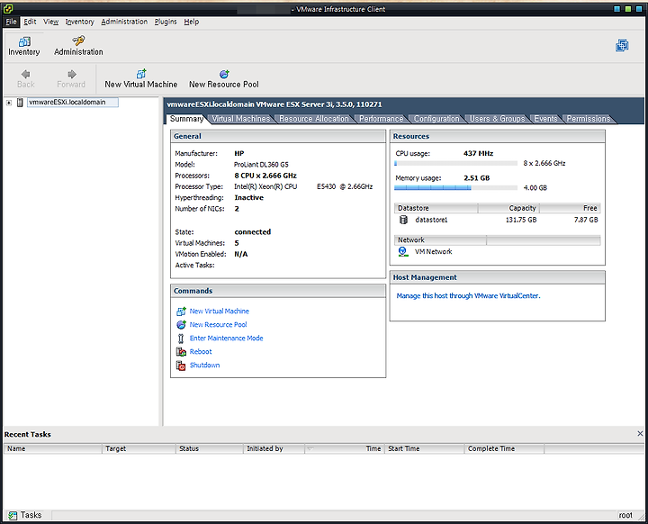Viewport: 648px width, 524px height.
Task: Click the New Resource Pool command link
Action: 218,325
